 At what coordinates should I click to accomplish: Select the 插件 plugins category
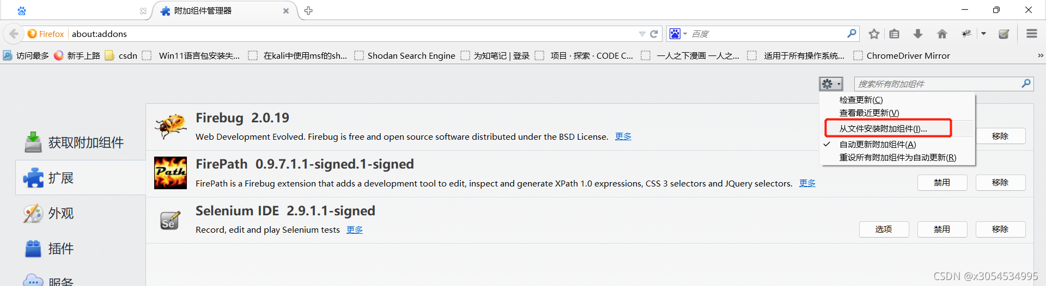click(48, 248)
